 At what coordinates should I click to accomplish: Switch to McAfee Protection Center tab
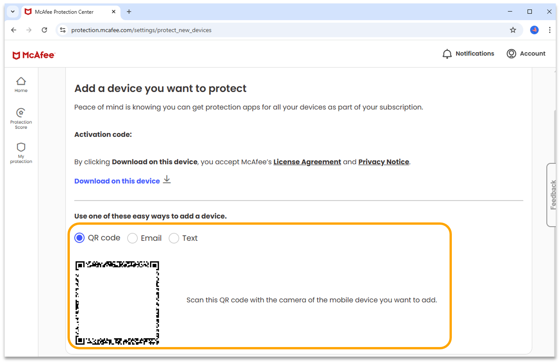coord(64,12)
